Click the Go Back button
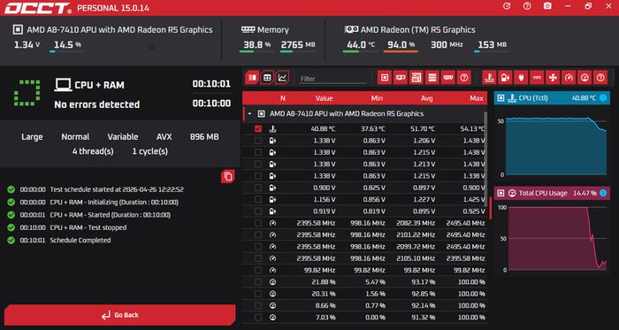Screen dimensions: 619x330 [x=120, y=315]
